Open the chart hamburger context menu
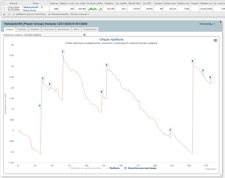This screenshot has width=225, height=178. [215, 40]
